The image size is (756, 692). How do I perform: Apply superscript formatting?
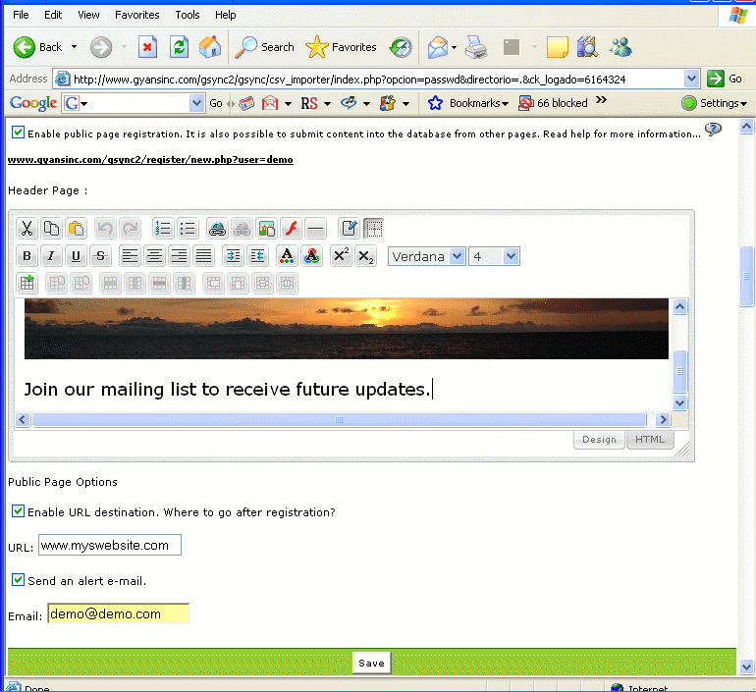tap(341, 256)
